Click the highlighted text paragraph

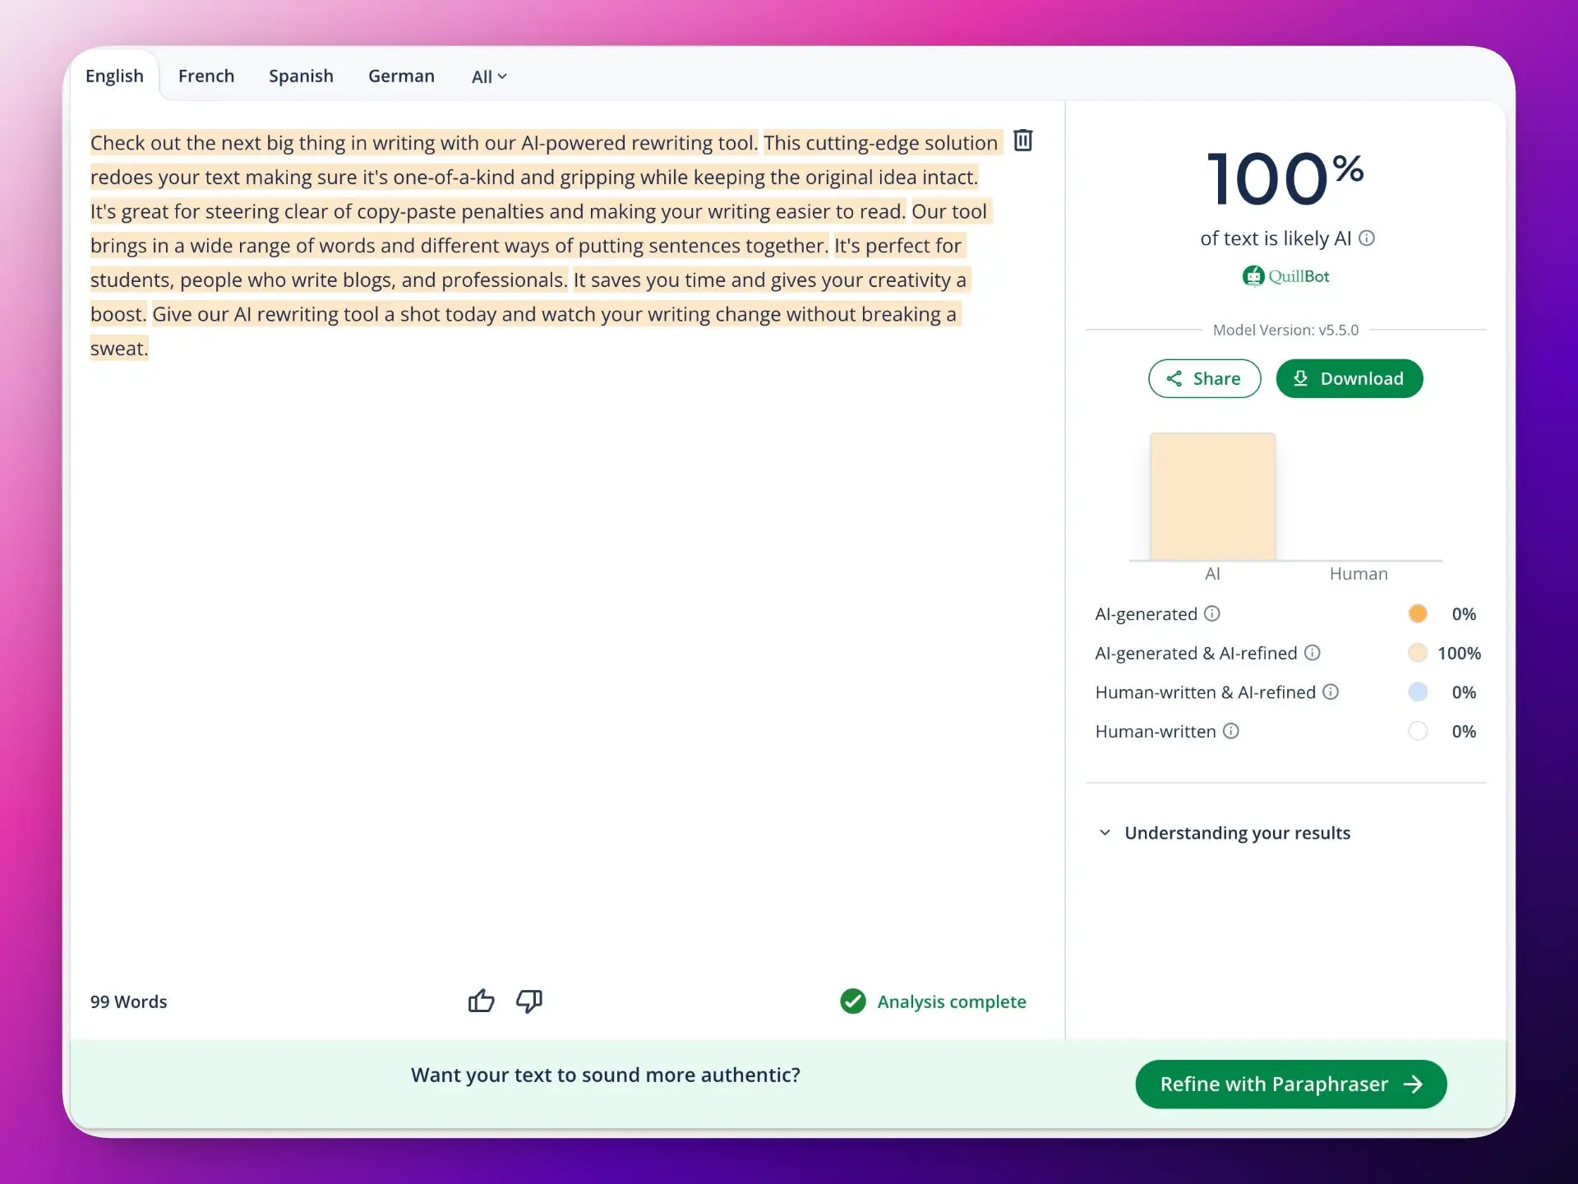[534, 245]
